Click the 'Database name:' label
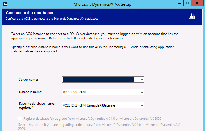The image size is (205, 131). click(30, 92)
